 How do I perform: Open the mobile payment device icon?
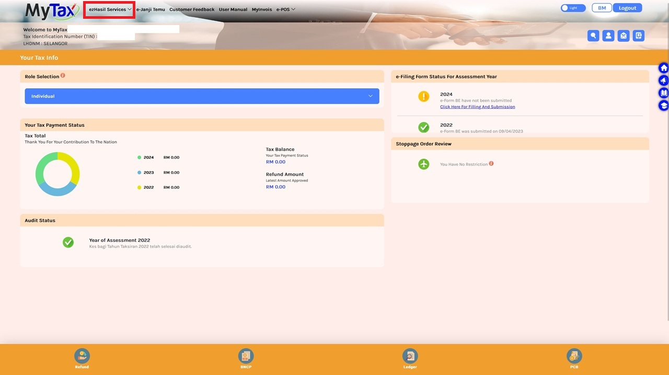point(638,35)
